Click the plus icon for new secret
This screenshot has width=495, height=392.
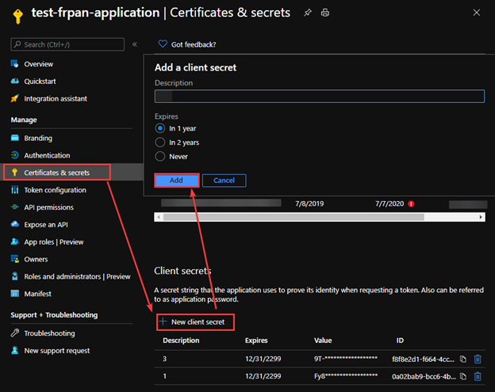pos(163,322)
